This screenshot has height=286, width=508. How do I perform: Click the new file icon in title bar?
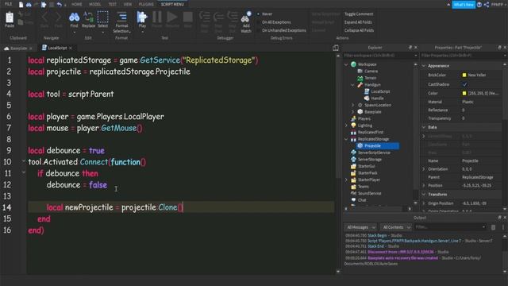click(21, 5)
